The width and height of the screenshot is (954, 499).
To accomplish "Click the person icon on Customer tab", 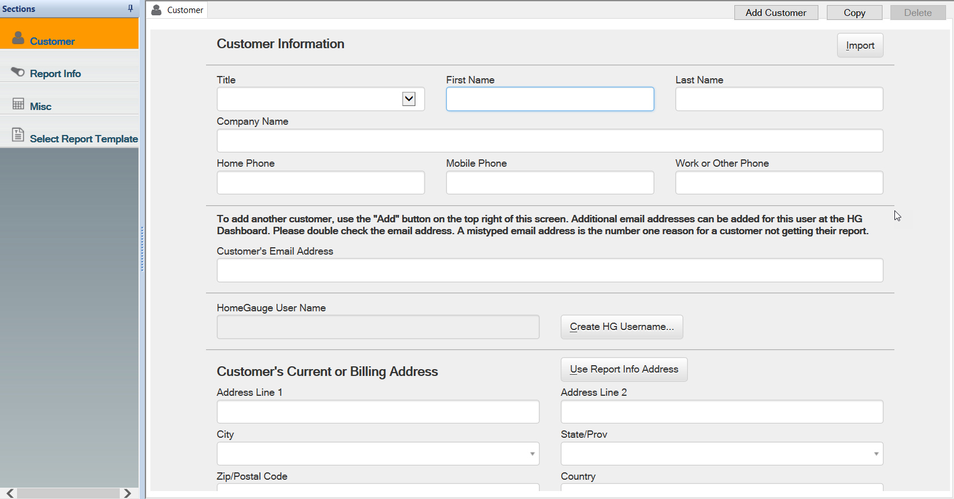I will (x=157, y=10).
